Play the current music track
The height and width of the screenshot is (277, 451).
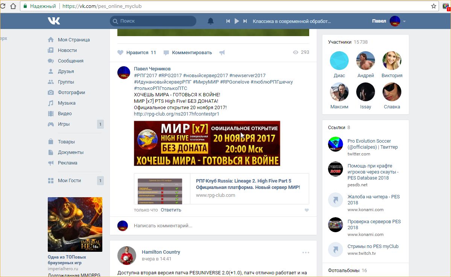237,21
